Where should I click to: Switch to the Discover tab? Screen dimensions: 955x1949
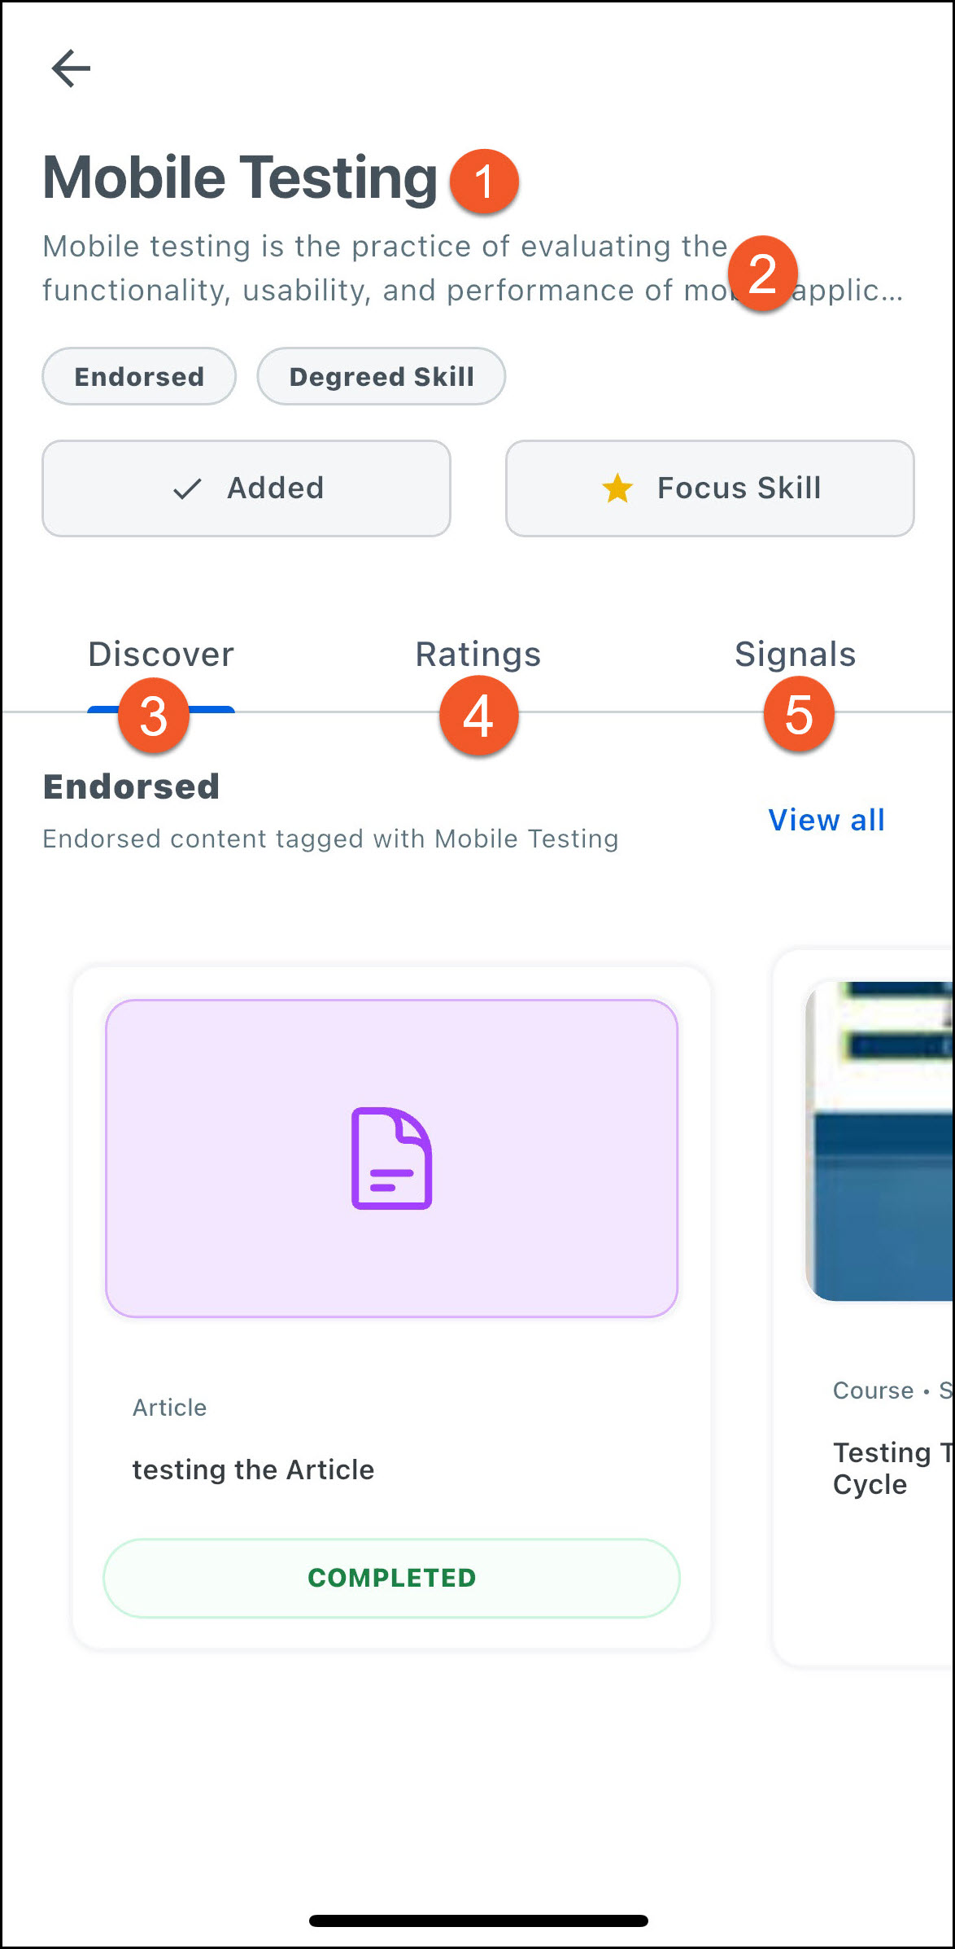click(161, 655)
